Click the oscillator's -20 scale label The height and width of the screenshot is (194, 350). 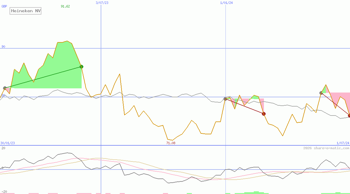point(4,192)
